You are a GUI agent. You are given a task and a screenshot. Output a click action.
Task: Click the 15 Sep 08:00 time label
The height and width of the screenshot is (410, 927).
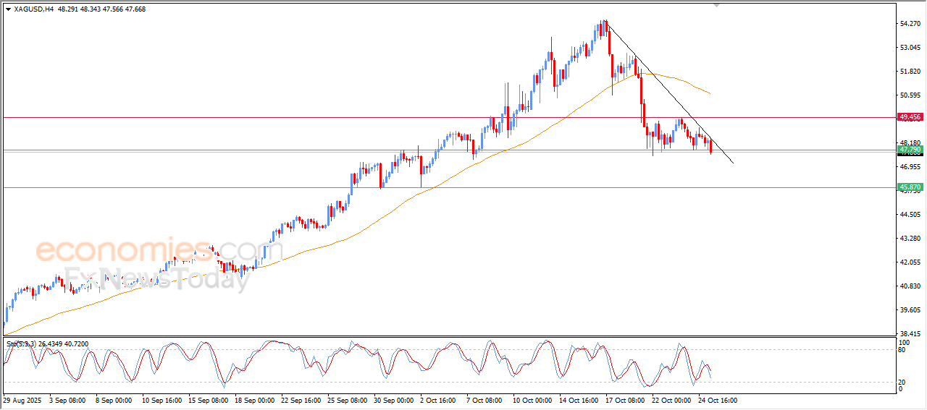[209, 399]
